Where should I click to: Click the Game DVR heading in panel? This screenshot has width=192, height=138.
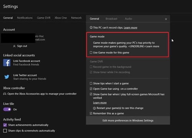click(96, 61)
